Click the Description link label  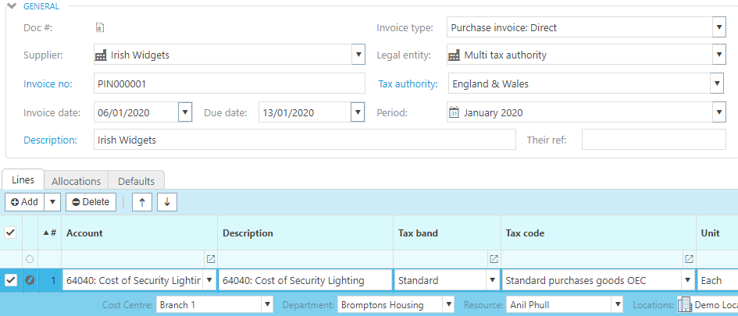click(50, 140)
